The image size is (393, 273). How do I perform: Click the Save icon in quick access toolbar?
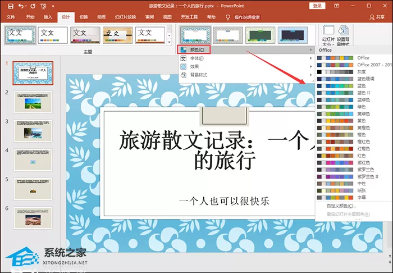11,6
